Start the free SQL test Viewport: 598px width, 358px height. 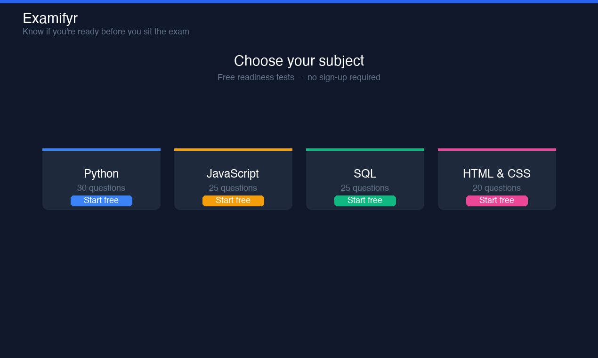[365, 201]
